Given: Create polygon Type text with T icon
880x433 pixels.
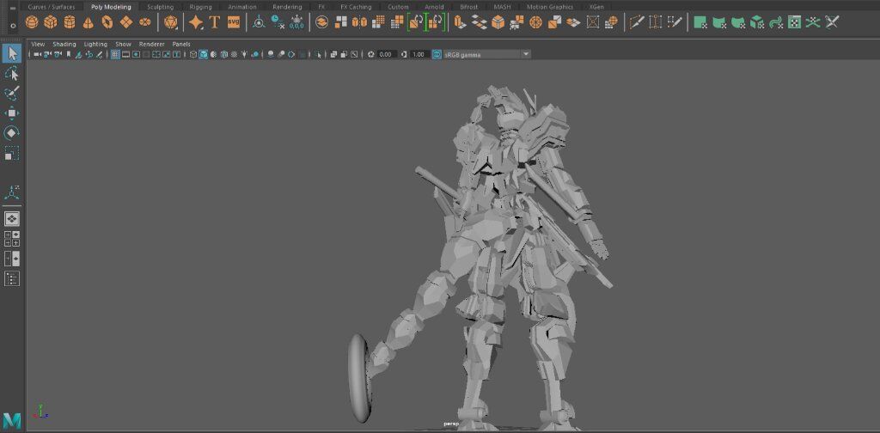Looking at the screenshot, I should [214, 22].
